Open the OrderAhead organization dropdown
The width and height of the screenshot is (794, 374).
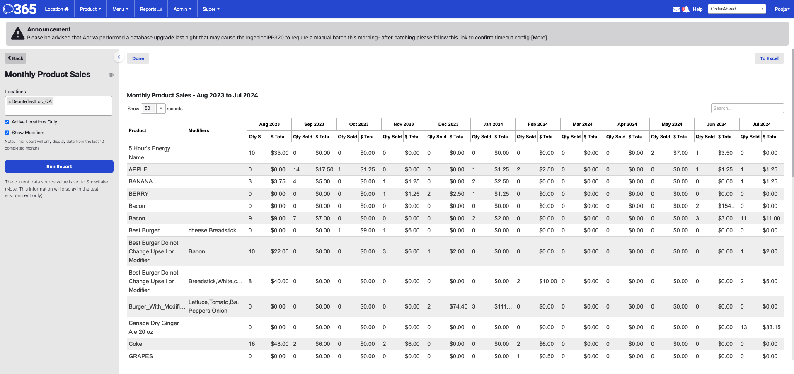click(737, 9)
